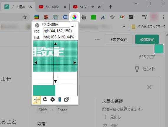Click the blue tag extension icon
The height and width of the screenshot is (127, 168).
(65, 17)
